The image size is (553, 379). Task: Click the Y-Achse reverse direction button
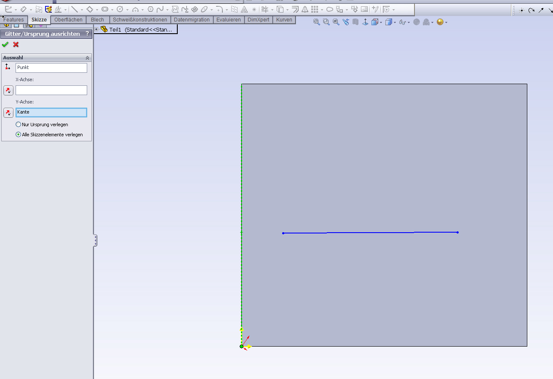8,112
